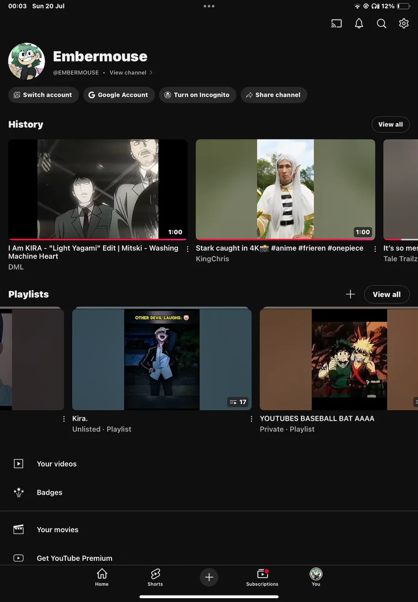Create new playlist with plus icon
Viewport: 418px width, 602px height.
click(351, 294)
